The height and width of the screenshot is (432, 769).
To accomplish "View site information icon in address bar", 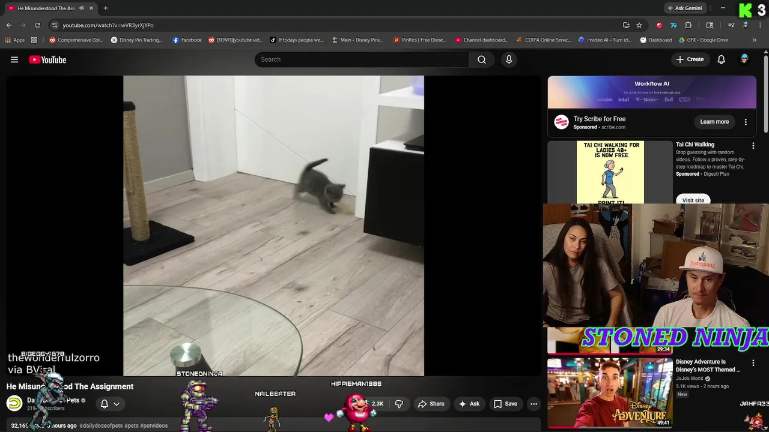I will pyautogui.click(x=55, y=25).
